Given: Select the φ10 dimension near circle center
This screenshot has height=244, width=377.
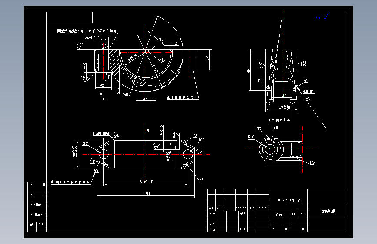Looking at the screenshot, I should coord(156,68).
